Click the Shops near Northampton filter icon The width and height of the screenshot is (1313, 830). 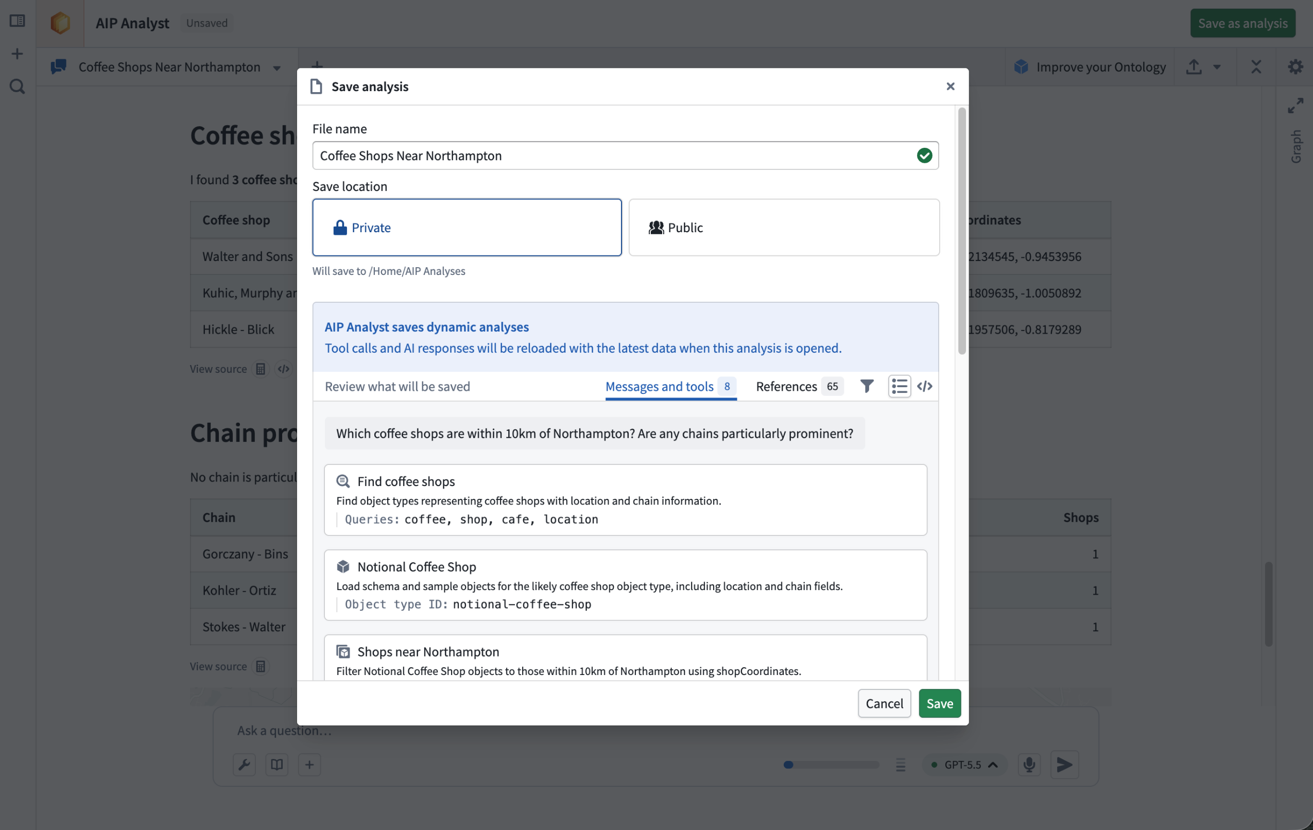point(342,651)
